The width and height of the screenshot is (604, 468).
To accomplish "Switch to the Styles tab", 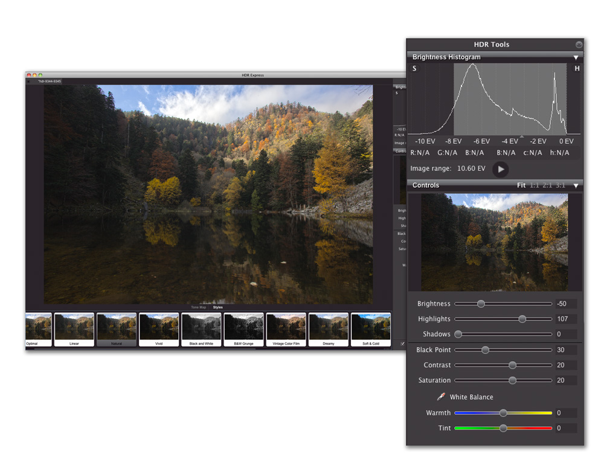I will (217, 307).
